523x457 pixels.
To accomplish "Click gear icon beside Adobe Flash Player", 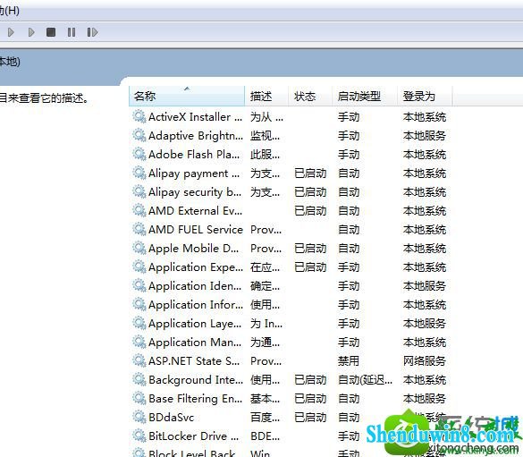I will pyautogui.click(x=139, y=154).
